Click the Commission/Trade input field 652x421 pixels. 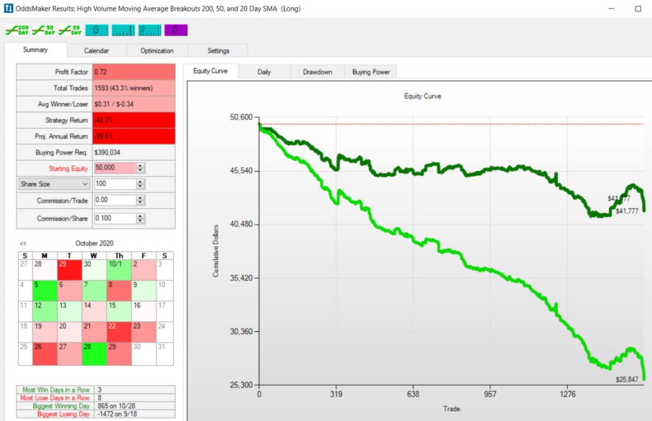[115, 200]
